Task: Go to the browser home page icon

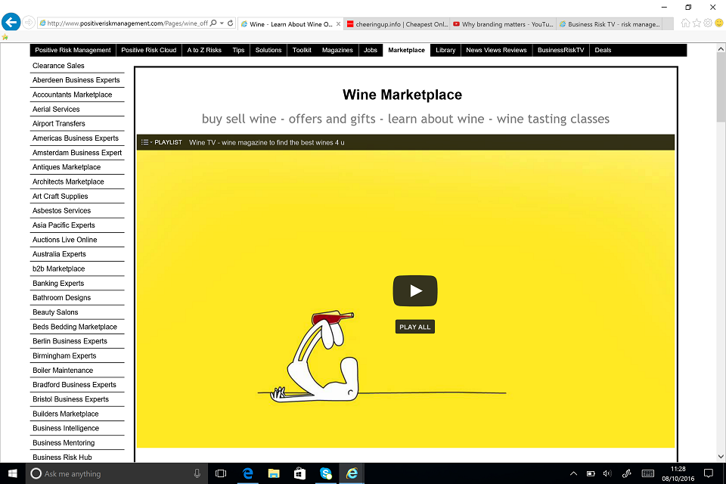Action: (685, 23)
